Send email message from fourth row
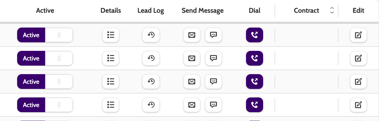The width and height of the screenshot is (379, 121). (x=192, y=105)
